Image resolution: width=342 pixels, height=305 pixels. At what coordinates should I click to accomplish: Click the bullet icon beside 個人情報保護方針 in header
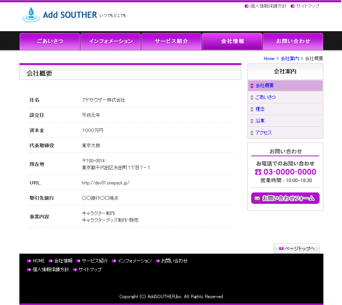(247, 6)
